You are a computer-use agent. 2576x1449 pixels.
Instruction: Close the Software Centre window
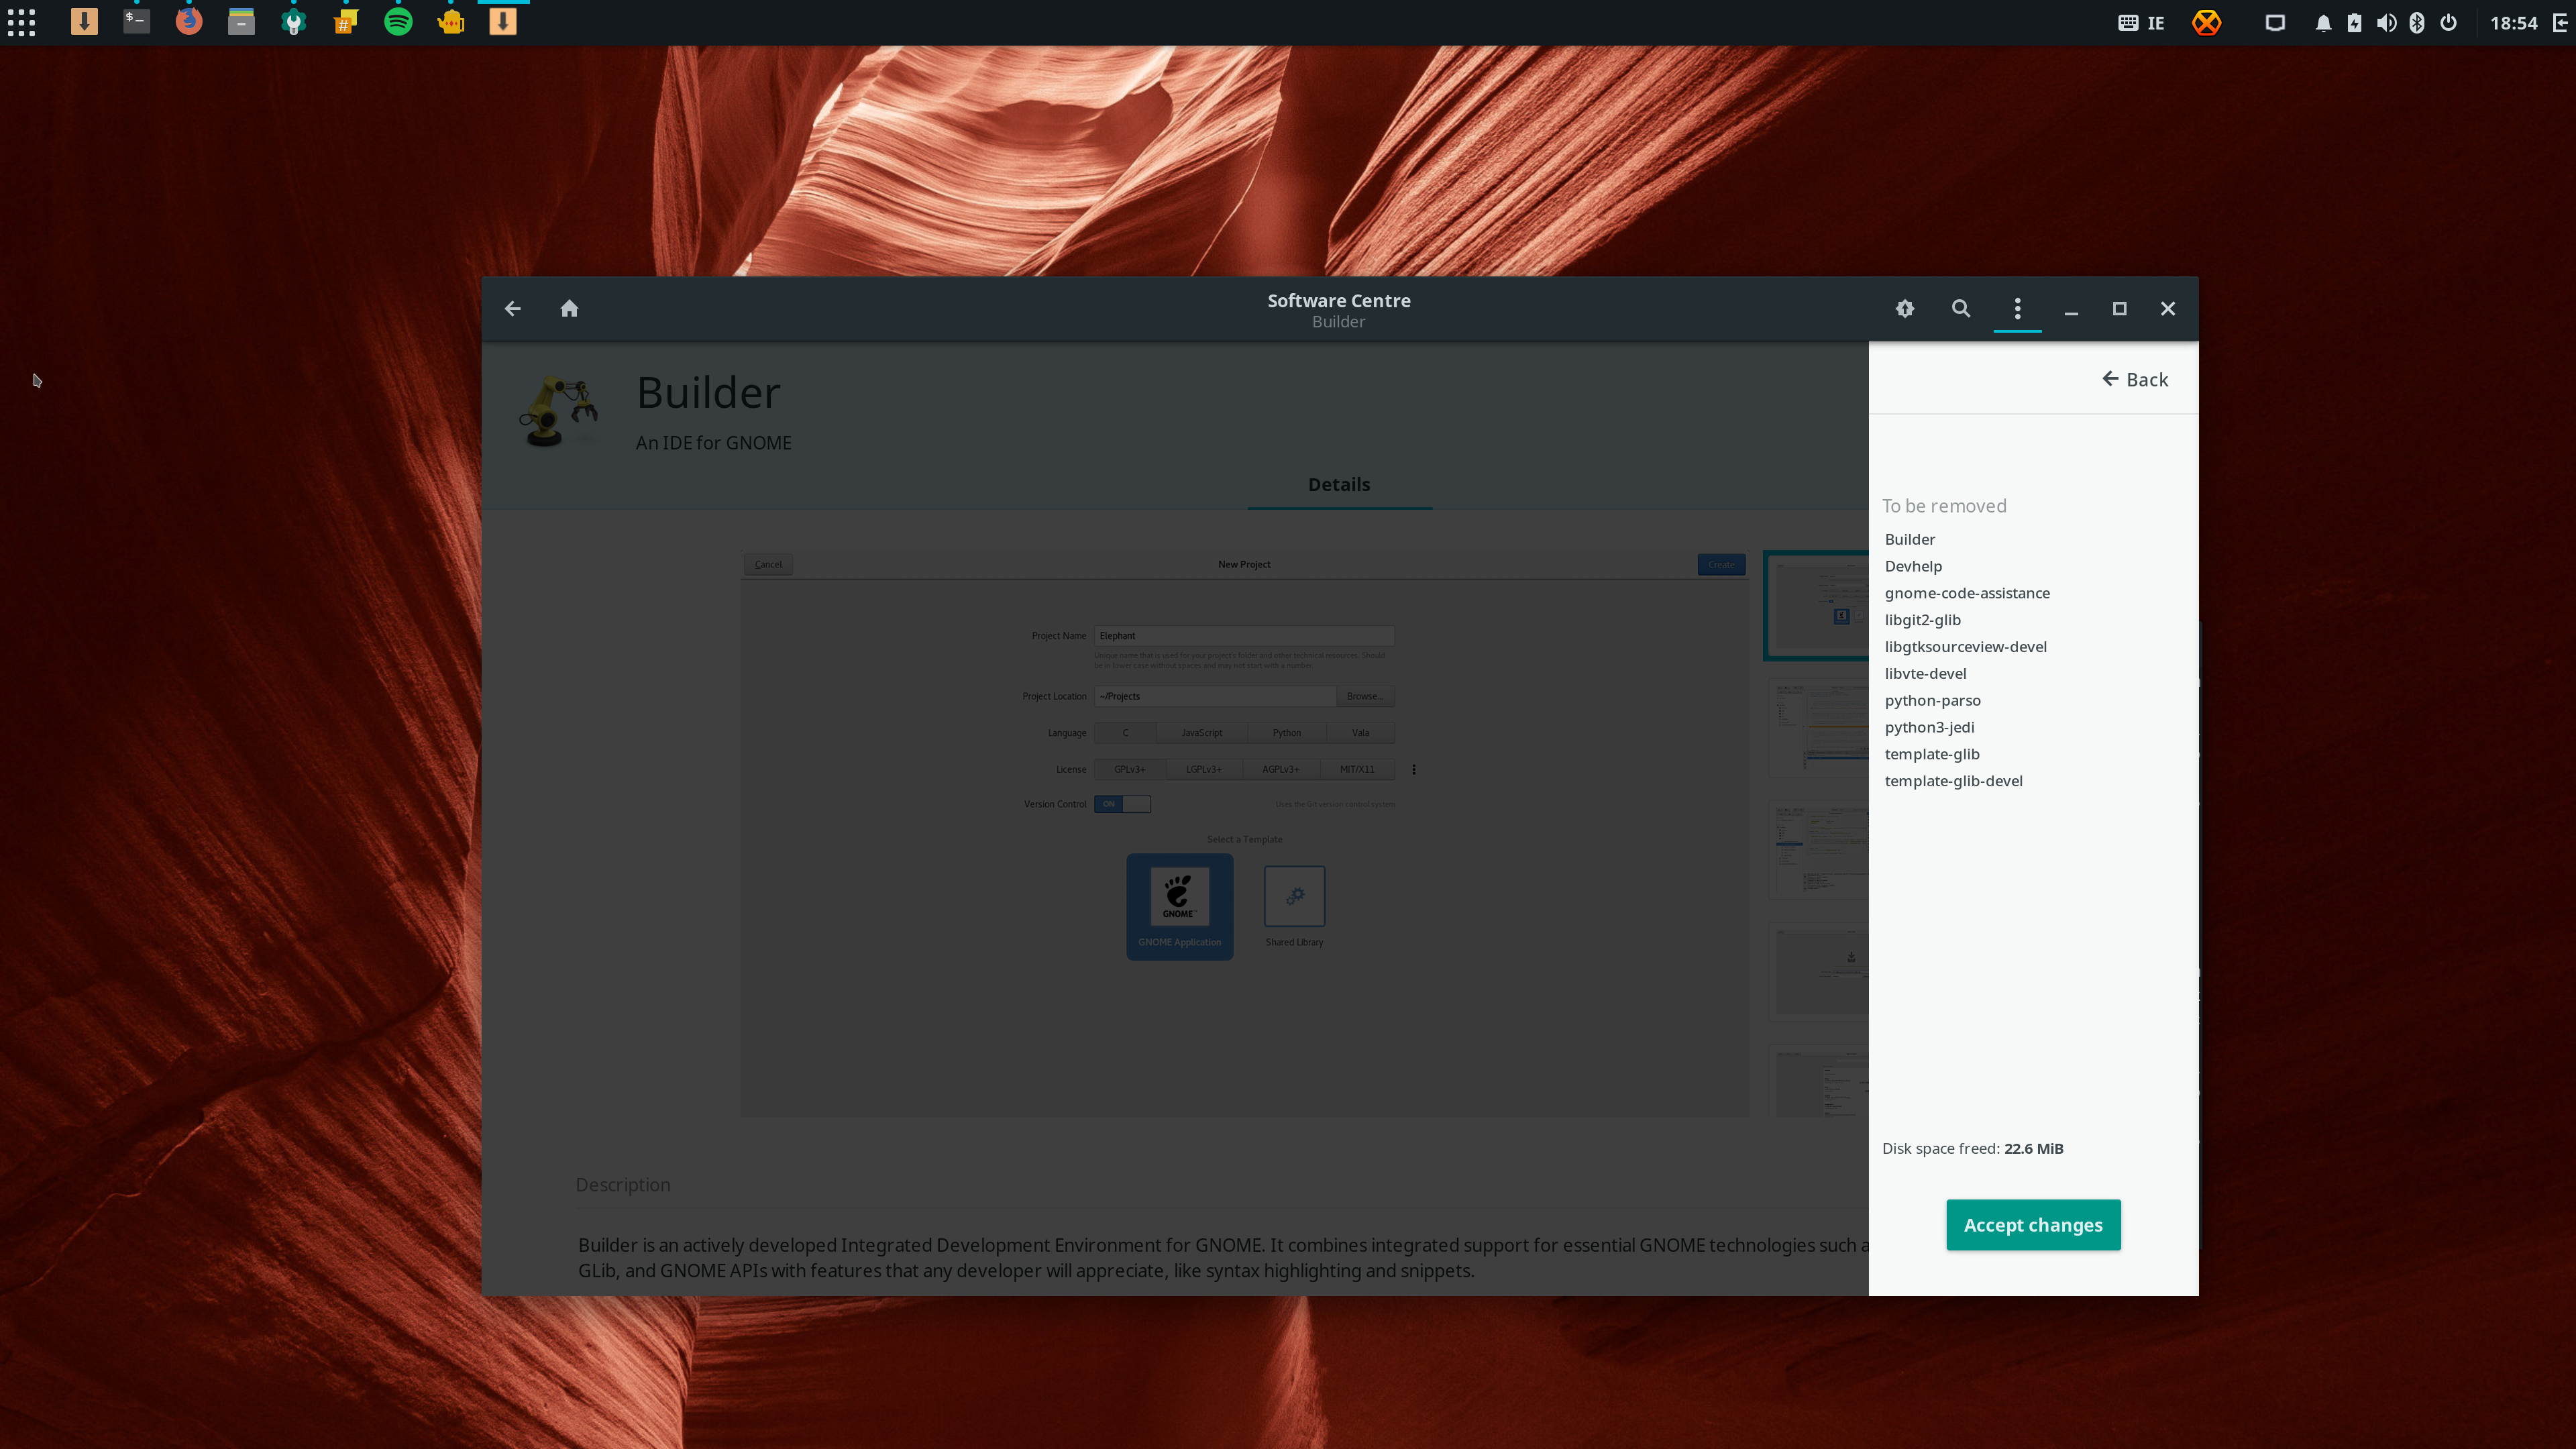[2168, 309]
